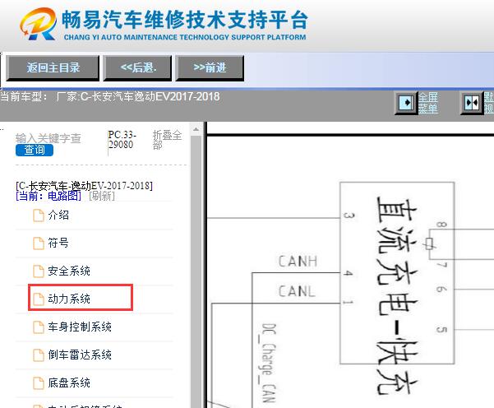Click the [当前：电路图] link

[x=48, y=196]
